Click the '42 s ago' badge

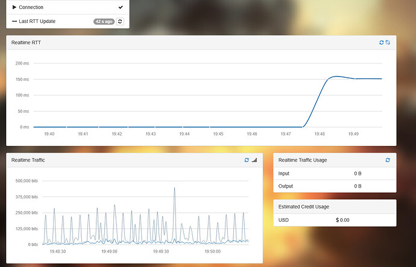click(104, 22)
